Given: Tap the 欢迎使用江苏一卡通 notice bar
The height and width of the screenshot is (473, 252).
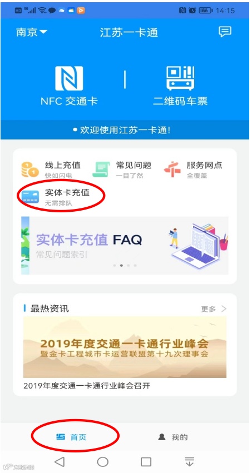Looking at the screenshot, I should coord(125,130).
